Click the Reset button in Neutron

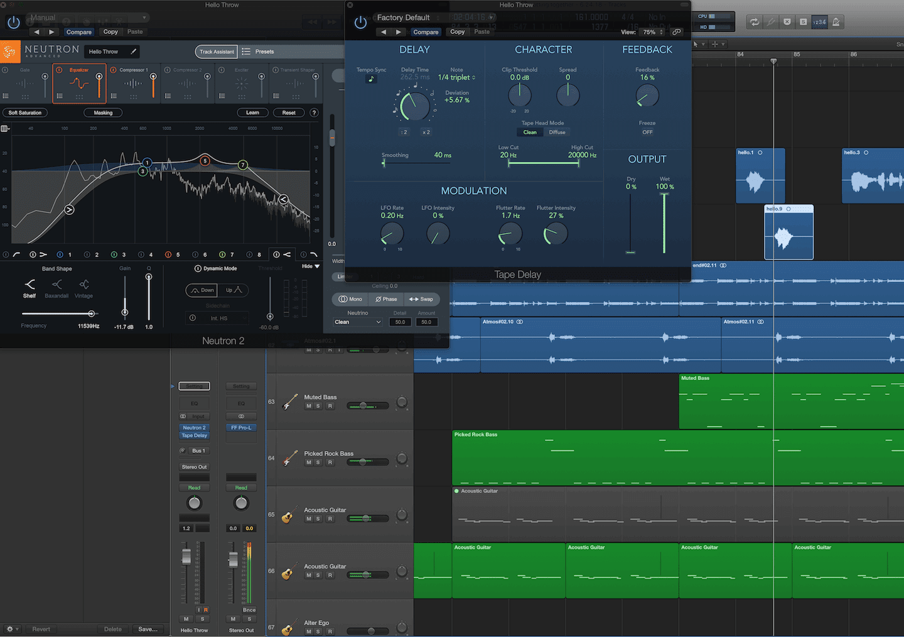click(x=289, y=112)
